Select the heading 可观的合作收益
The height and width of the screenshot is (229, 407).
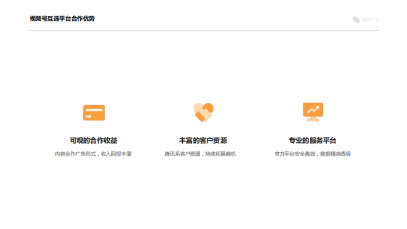click(94, 140)
